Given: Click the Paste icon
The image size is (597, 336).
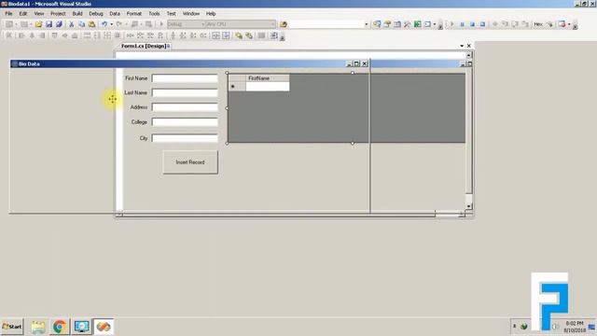Looking at the screenshot, I should [91, 24].
